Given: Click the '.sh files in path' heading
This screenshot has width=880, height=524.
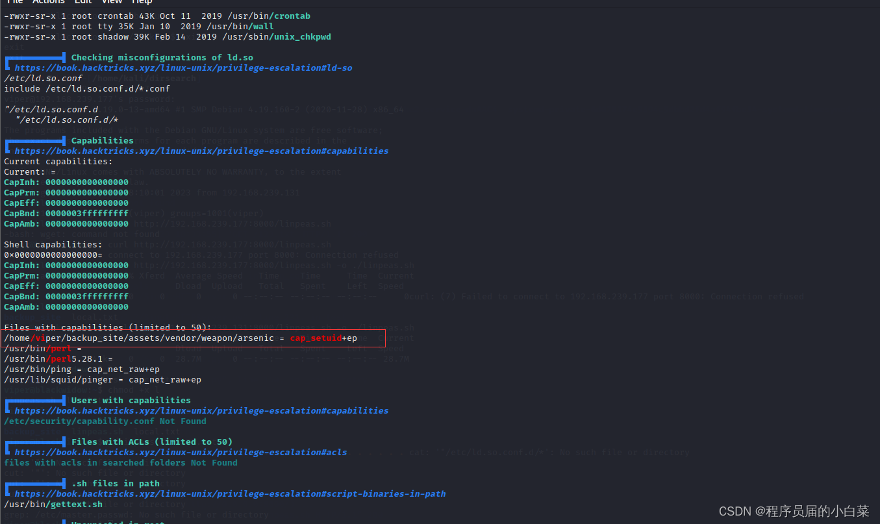Looking at the screenshot, I should [116, 483].
